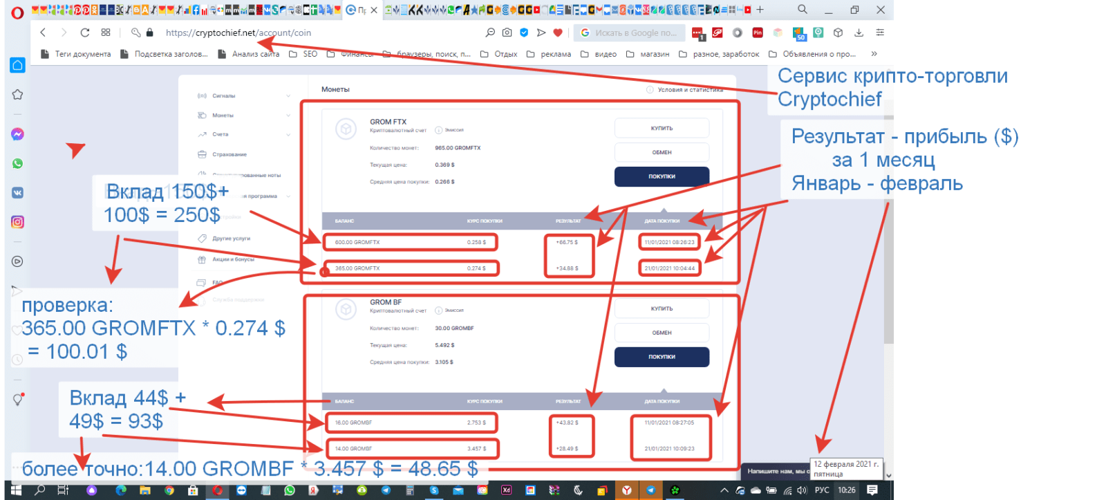This screenshot has height=500, width=1106.
Task: Open Подсветка заголов... bookmark
Action: pyautogui.click(x=164, y=54)
